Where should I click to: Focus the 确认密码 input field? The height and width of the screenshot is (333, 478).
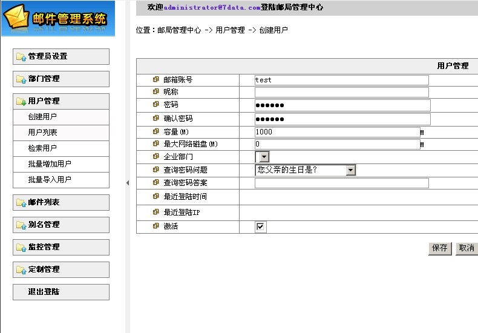pos(342,119)
